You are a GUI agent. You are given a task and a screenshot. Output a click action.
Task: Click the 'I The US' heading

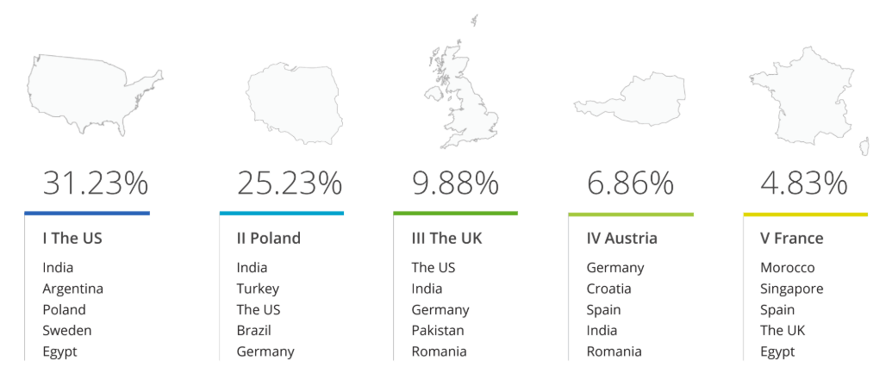[72, 239]
